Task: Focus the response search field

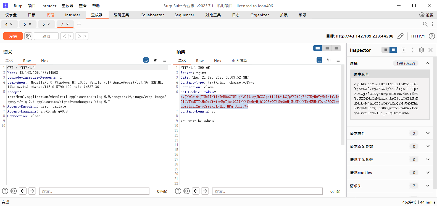Action: click(x=267, y=191)
